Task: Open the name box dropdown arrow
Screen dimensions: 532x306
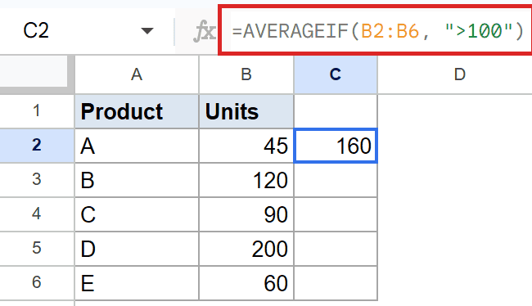Action: click(147, 31)
